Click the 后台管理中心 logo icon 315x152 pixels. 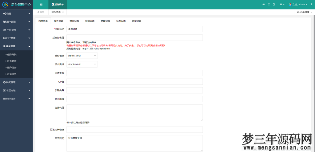coord(5,5)
